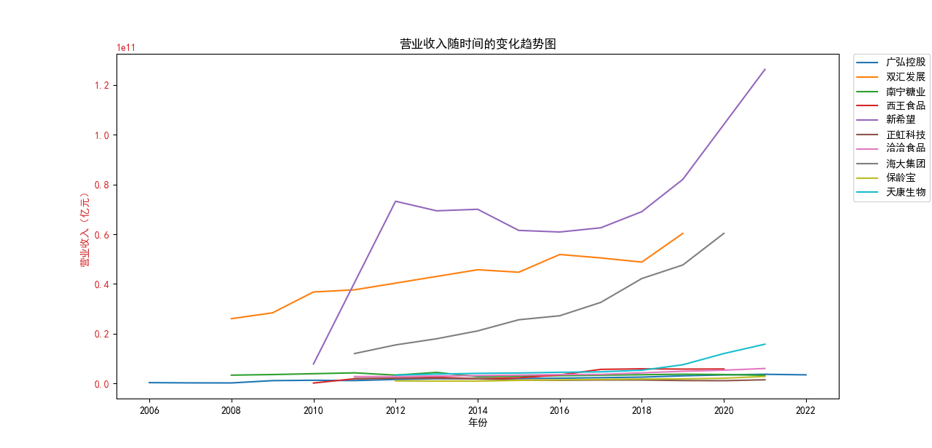Image resolution: width=932 pixels, height=448 pixels.
Task: Click the 新希望 legend label
Action: coord(901,119)
